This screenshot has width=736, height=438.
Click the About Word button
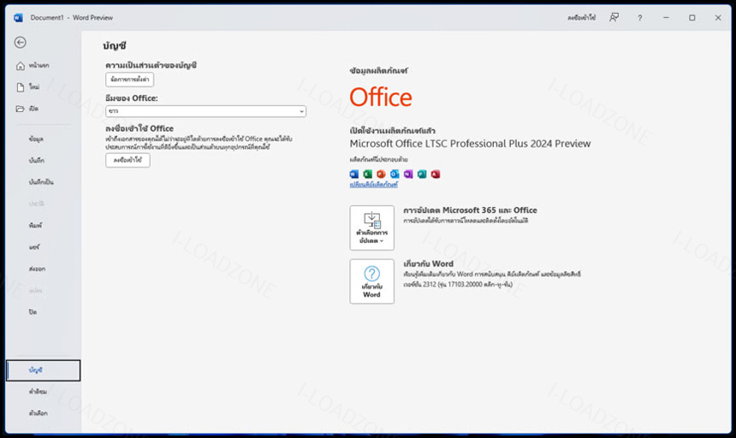click(x=371, y=281)
